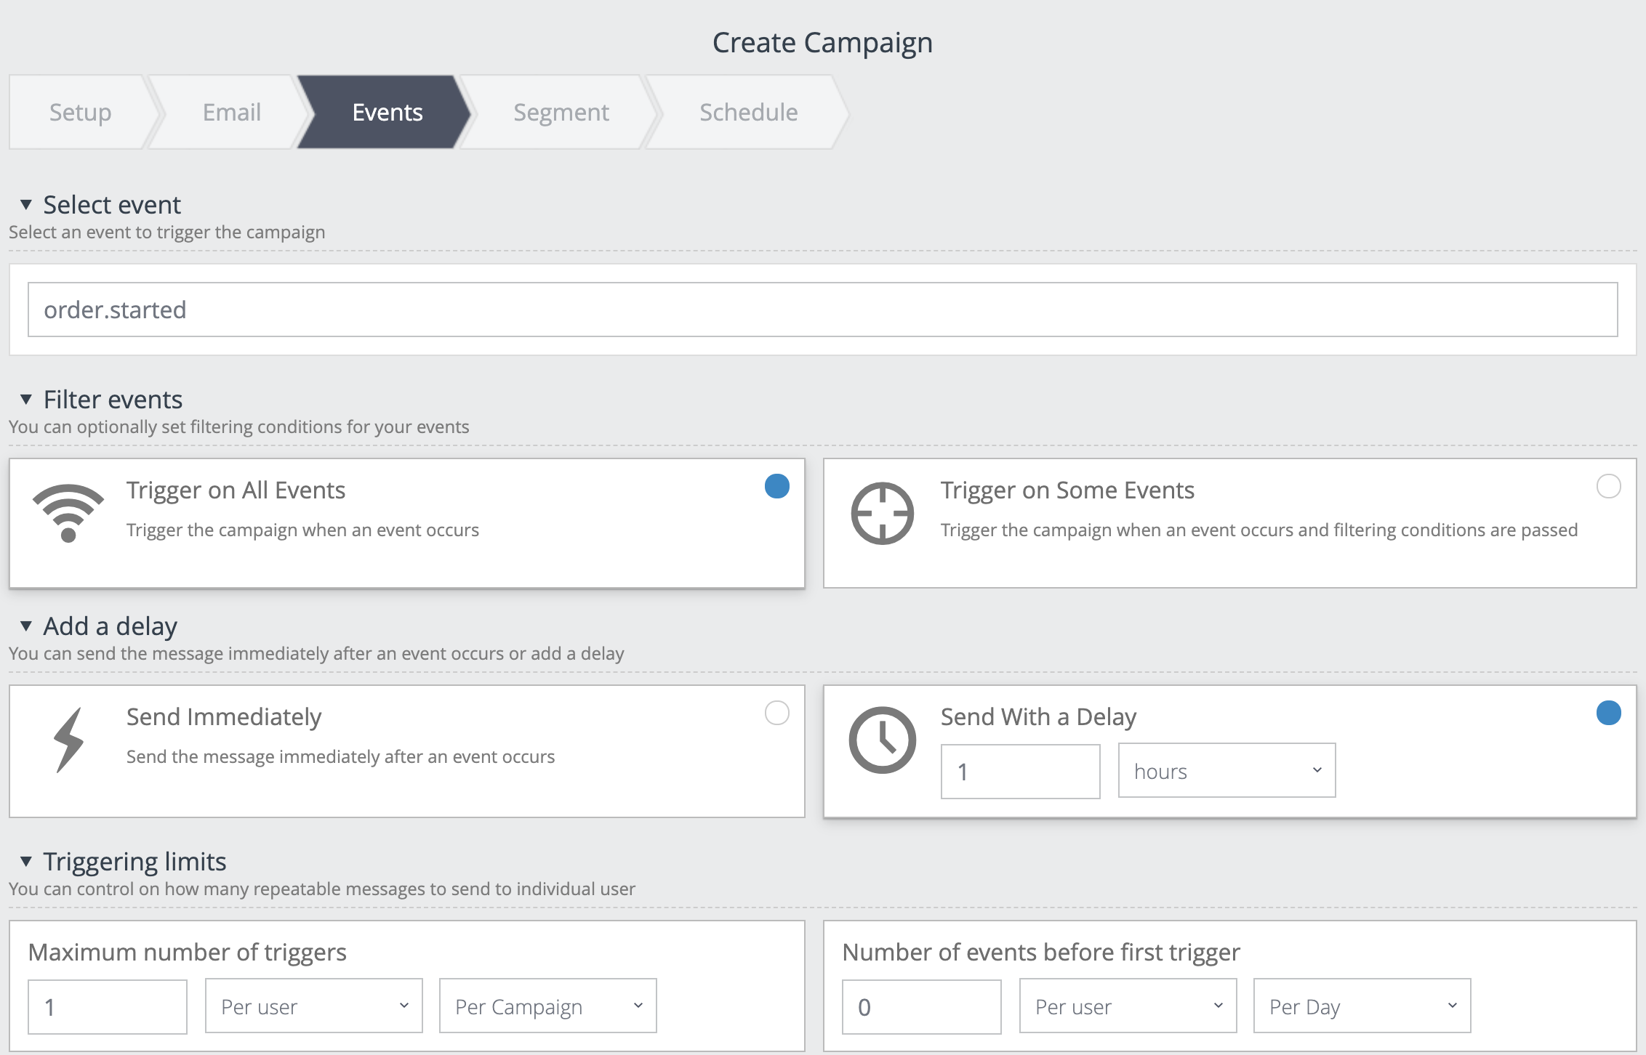Collapse the Triggering limits section arrow
Screen dimensions: 1646x1055
(x=26, y=862)
